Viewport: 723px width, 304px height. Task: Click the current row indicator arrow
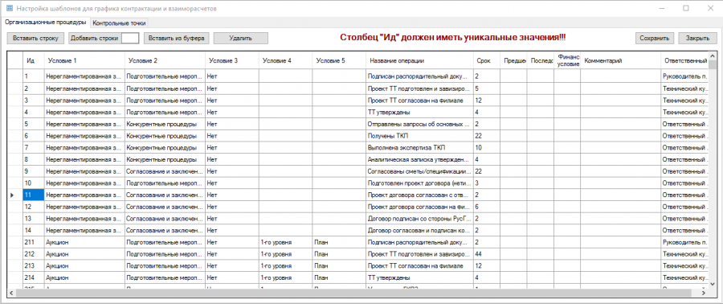12,195
